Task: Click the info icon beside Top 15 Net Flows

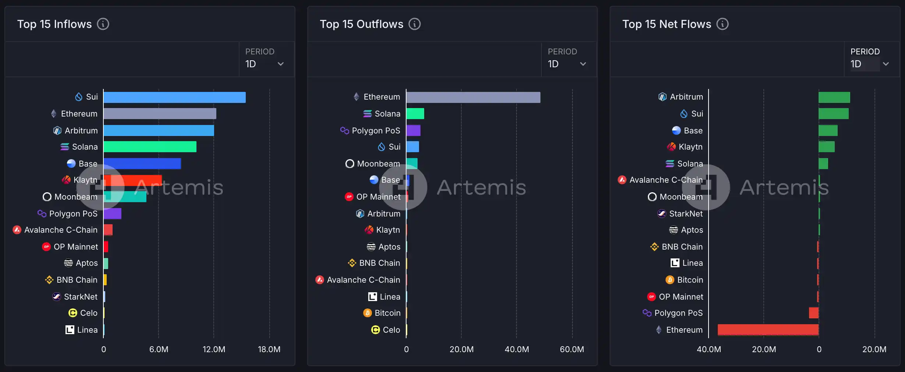Action: [723, 24]
